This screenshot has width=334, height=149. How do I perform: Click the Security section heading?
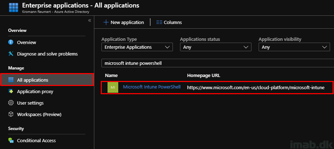coord(16,129)
